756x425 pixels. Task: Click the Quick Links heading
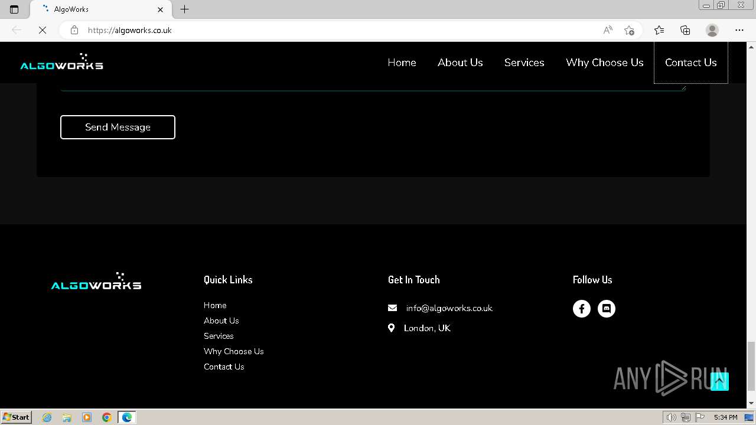228,280
